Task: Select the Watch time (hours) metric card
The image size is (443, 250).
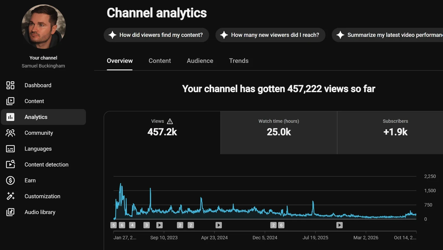Action: [x=279, y=133]
